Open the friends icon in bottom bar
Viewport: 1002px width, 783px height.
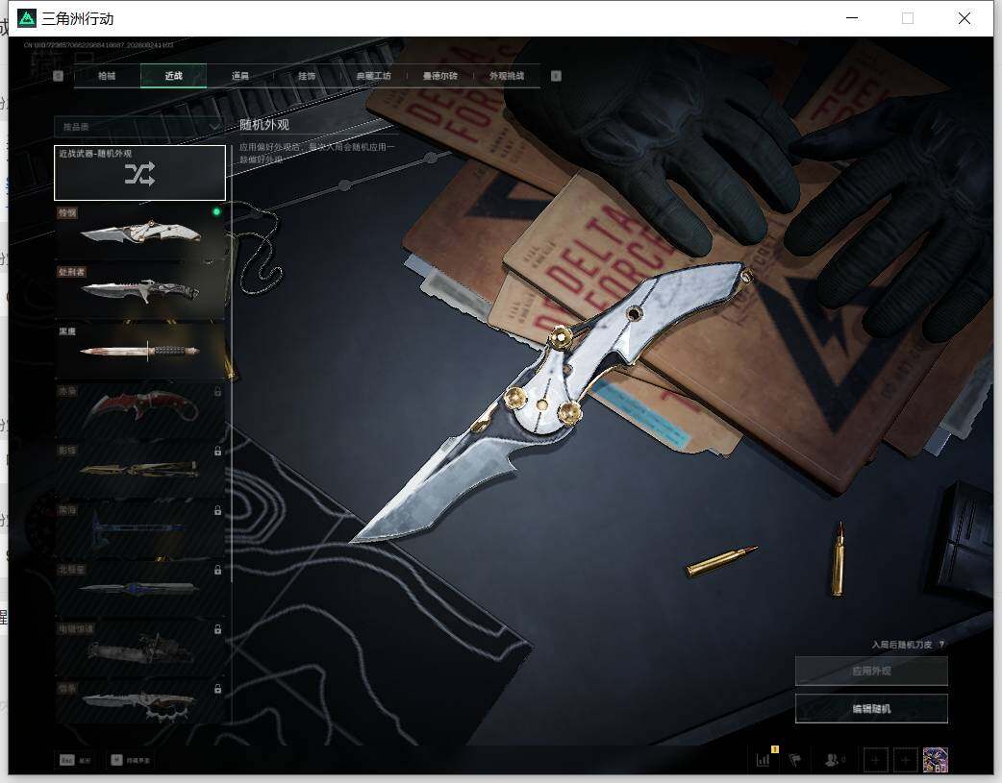832,759
